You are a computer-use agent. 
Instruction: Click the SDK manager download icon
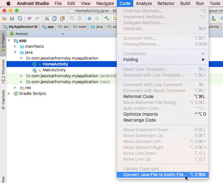click(213, 19)
